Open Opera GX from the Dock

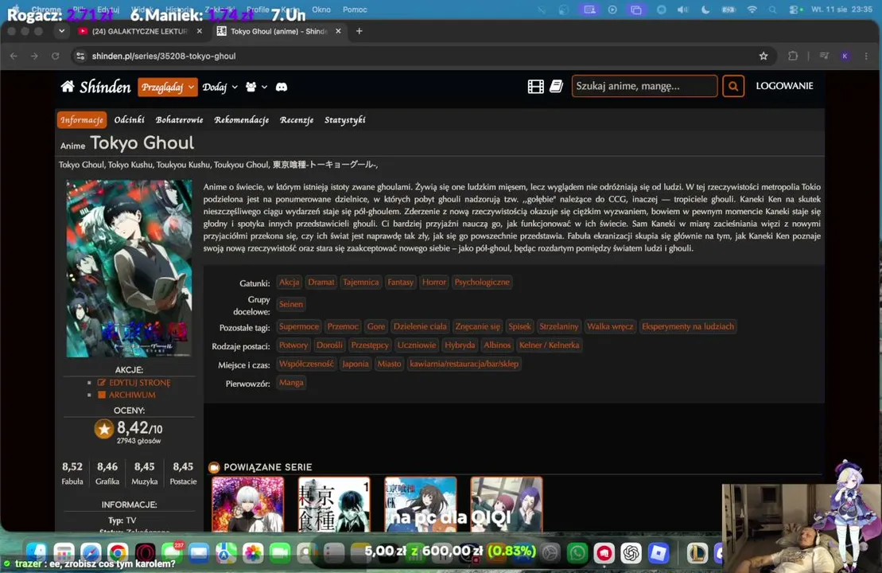pyautogui.click(x=145, y=553)
